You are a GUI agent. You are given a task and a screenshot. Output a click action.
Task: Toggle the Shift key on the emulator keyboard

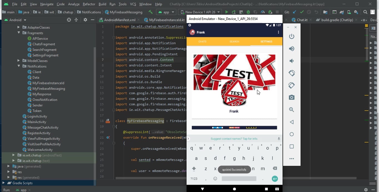pos(194,168)
